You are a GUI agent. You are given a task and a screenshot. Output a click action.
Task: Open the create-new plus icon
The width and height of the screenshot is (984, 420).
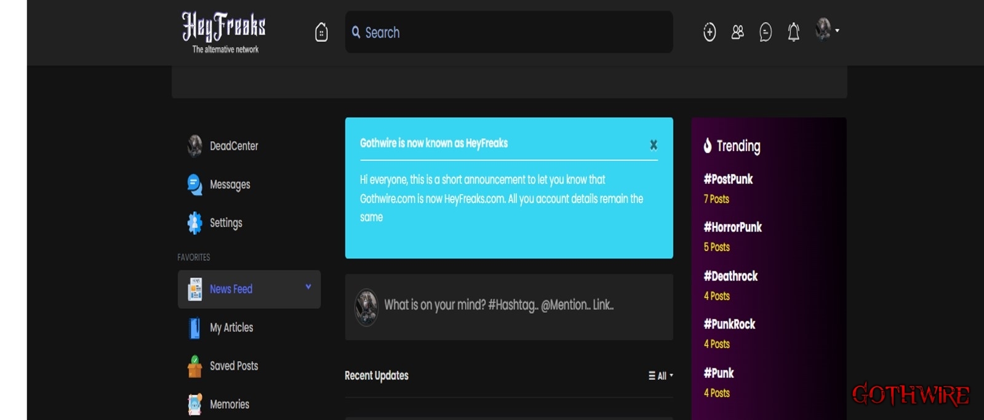(x=710, y=32)
